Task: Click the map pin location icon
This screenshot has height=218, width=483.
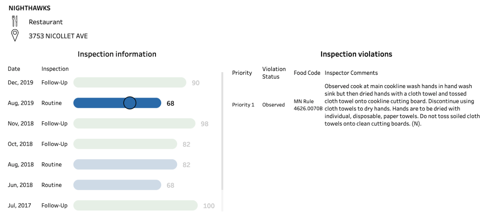Action: (15, 36)
